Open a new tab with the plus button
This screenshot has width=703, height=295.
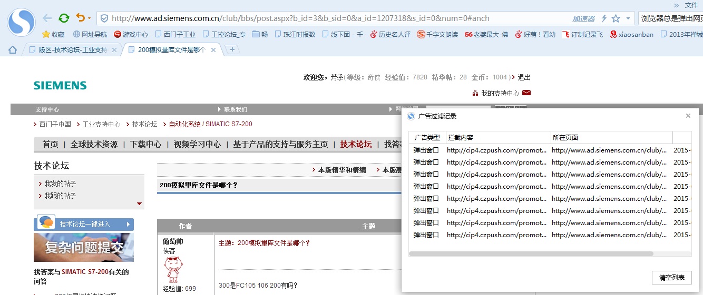(x=232, y=49)
